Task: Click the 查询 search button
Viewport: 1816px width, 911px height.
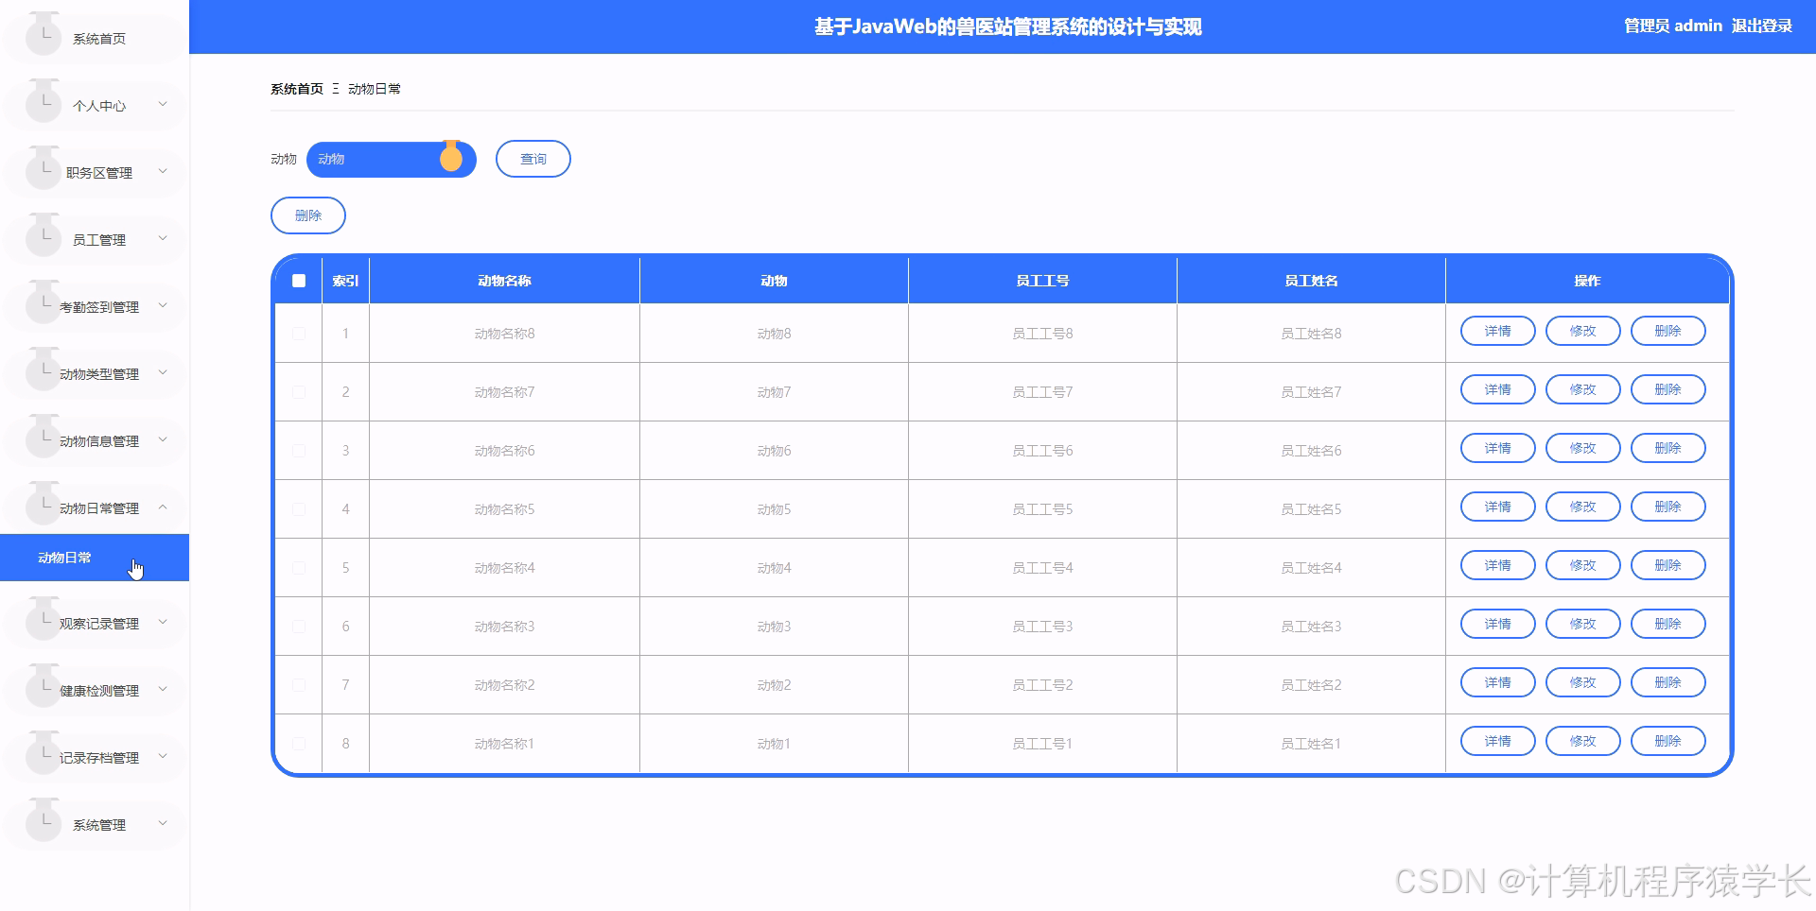Action: pyautogui.click(x=533, y=159)
